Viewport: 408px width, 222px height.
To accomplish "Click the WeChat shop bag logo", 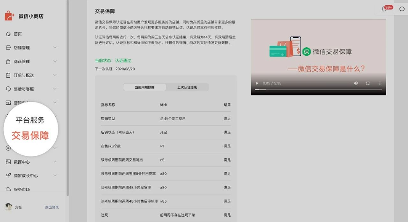I will (10, 16).
